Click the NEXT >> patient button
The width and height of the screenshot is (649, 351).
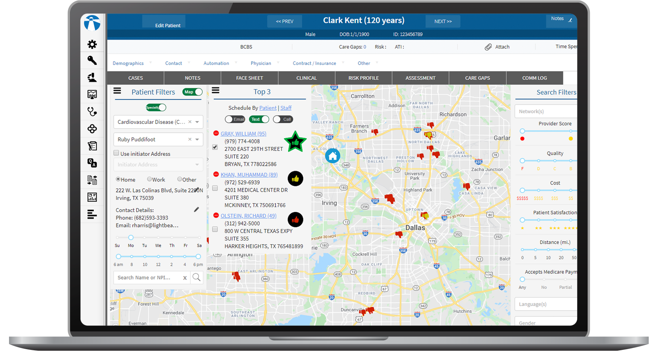coord(443,21)
